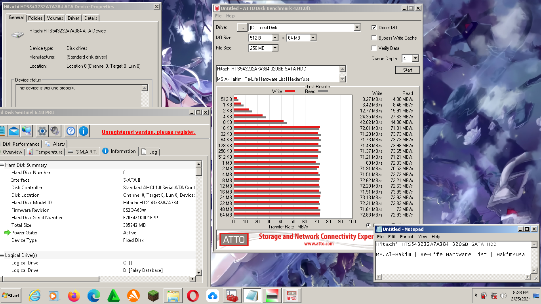The width and height of the screenshot is (541, 304).
Task: Open the Windows Start button
Action: (x=11, y=296)
